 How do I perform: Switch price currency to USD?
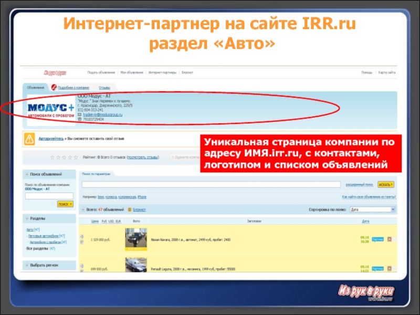[x=111, y=221]
